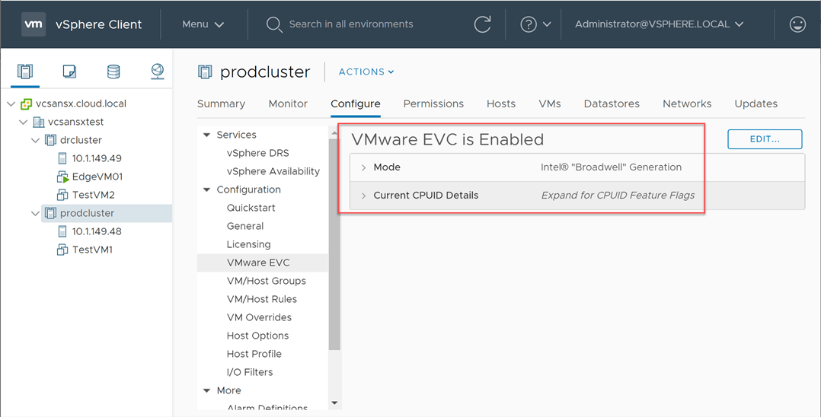Image resolution: width=821 pixels, height=417 pixels.
Task: Click the search magnifier icon
Action: [274, 24]
